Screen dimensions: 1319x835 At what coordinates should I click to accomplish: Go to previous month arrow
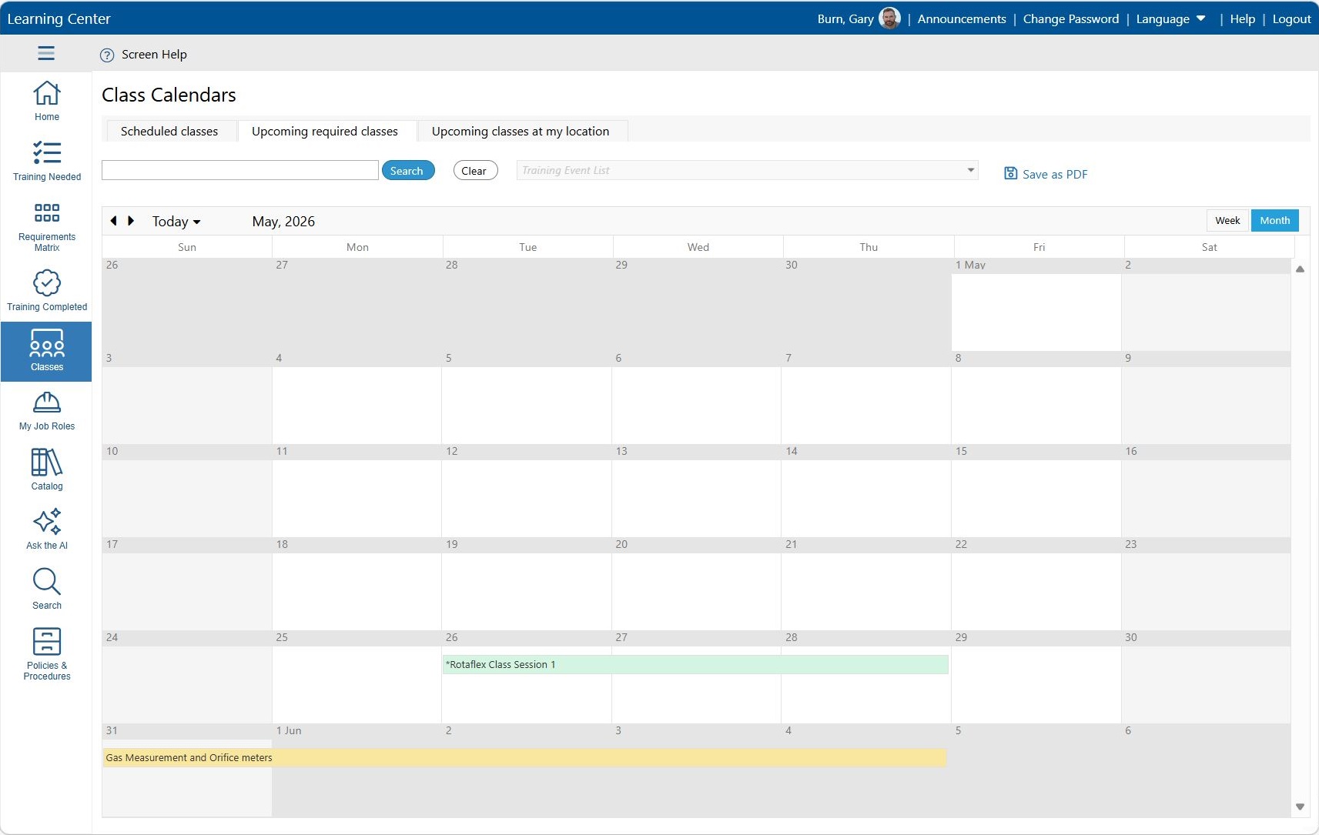114,221
